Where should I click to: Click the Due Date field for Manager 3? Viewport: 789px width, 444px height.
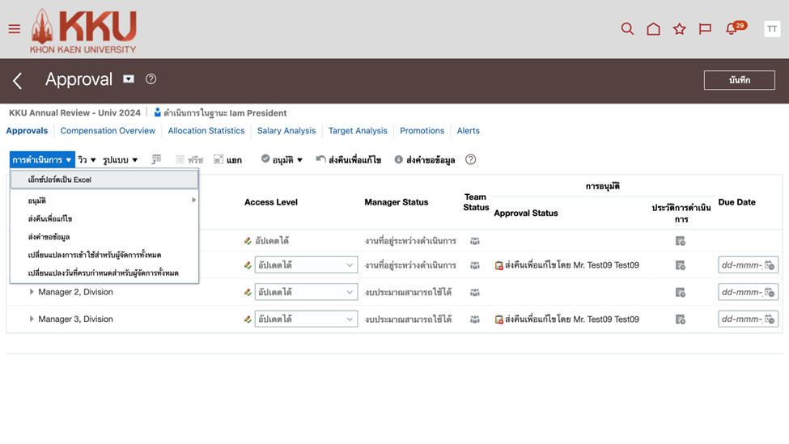tap(741, 319)
